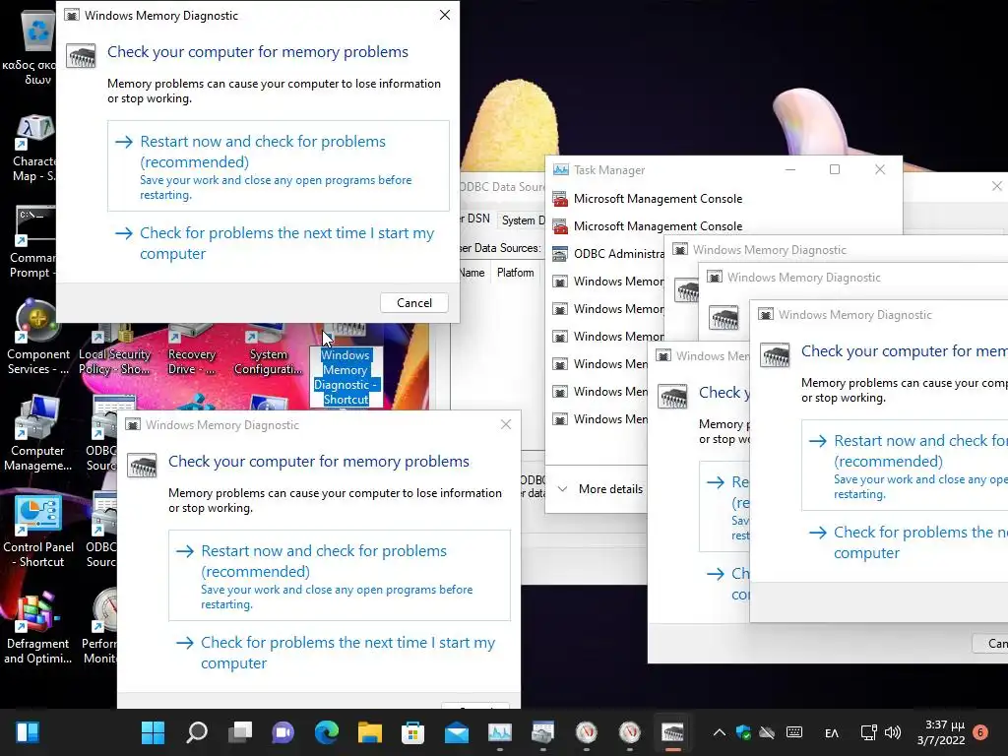Choose Check next time in the active top-left dialog
The height and width of the screenshot is (756, 1008).
coord(279,243)
